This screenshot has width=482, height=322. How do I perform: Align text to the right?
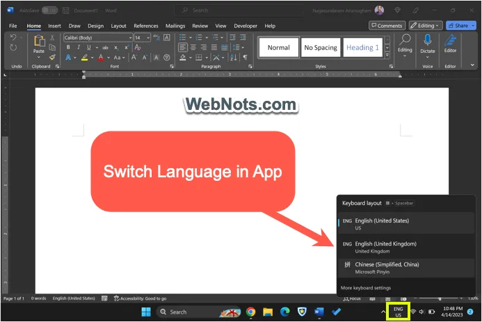click(204, 47)
